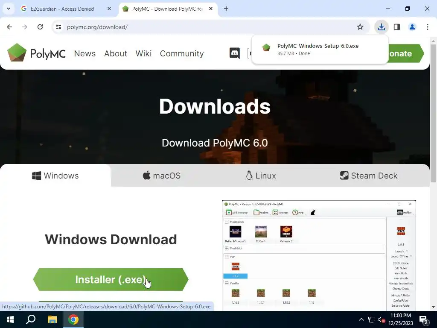437x328 pixels.
Task: Open the Chrome three-dot menu
Action: pos(427,27)
